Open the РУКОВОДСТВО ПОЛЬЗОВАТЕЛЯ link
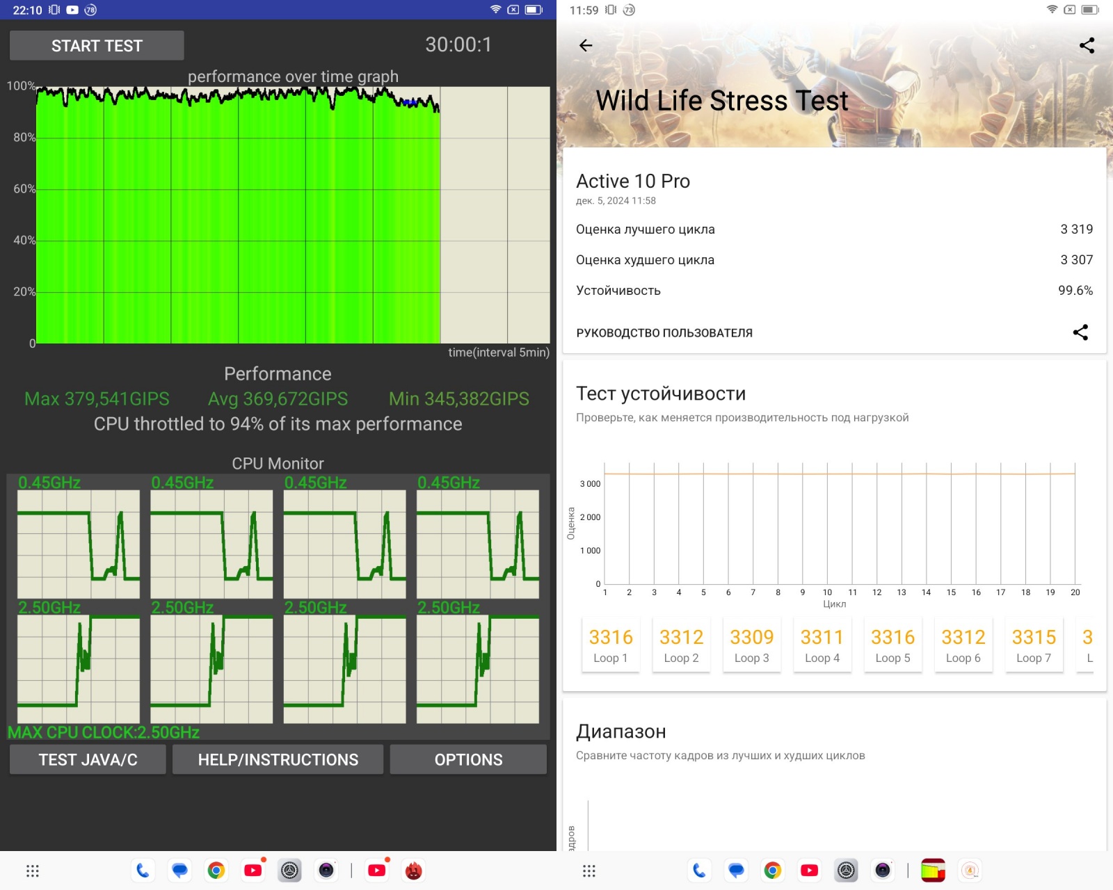The height and width of the screenshot is (890, 1113). coord(664,333)
